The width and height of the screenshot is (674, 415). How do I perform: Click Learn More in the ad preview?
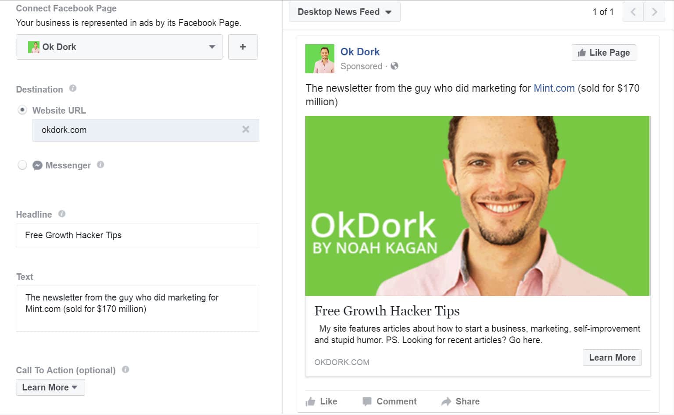[x=612, y=357]
